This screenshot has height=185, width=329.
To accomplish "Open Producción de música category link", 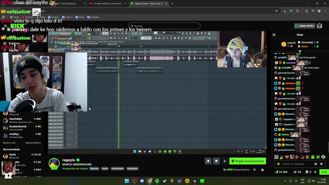I will [75, 169].
